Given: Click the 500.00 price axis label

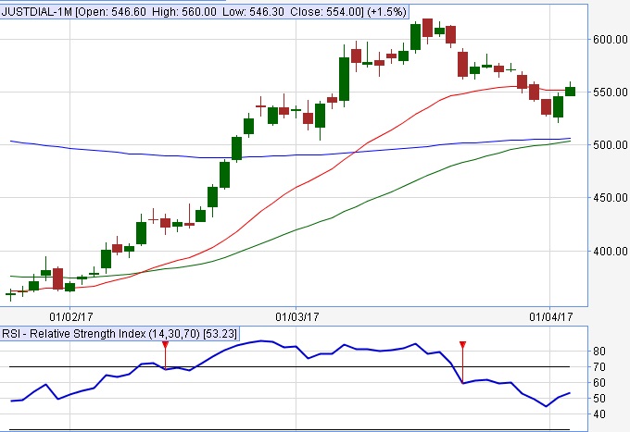Looking at the screenshot, I should tap(611, 145).
